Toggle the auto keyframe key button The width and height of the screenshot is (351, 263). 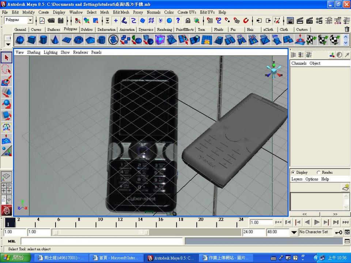(339, 232)
